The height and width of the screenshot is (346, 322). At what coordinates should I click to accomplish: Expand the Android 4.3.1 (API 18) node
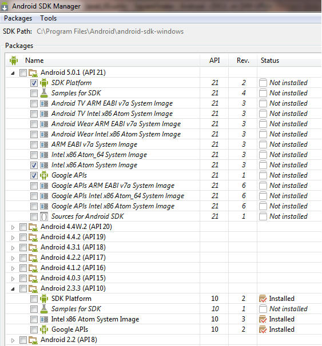[13, 248]
